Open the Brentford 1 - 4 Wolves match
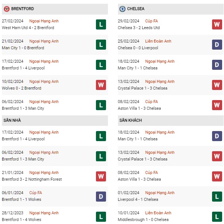 pyautogui.click(x=21, y=220)
